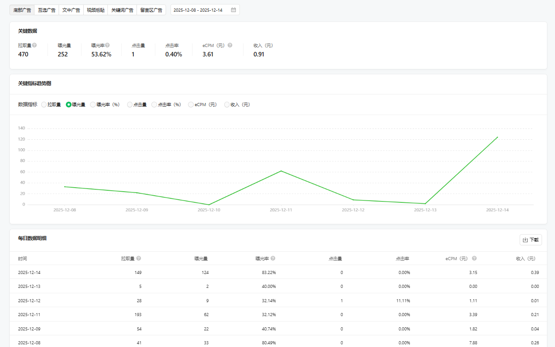The height and width of the screenshot is (347, 555).
Task: Click help icon beside 拉取量 table header
Action: point(139,258)
